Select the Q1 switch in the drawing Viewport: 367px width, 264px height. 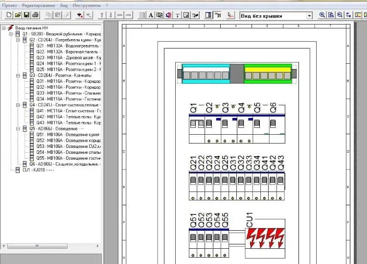click(x=197, y=128)
